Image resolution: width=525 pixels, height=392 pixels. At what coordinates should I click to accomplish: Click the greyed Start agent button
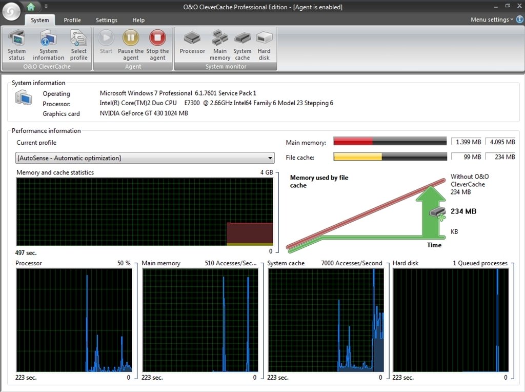(106, 42)
